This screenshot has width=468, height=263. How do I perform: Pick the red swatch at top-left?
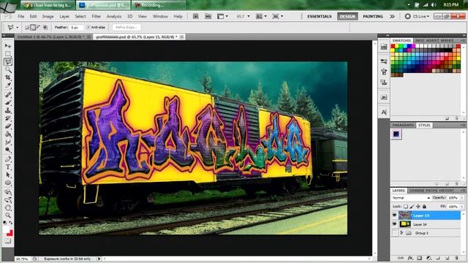393,46
